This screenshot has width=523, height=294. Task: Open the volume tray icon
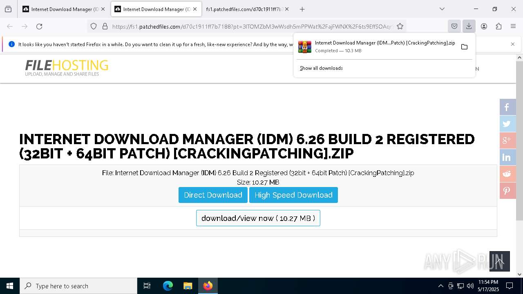pos(470,286)
